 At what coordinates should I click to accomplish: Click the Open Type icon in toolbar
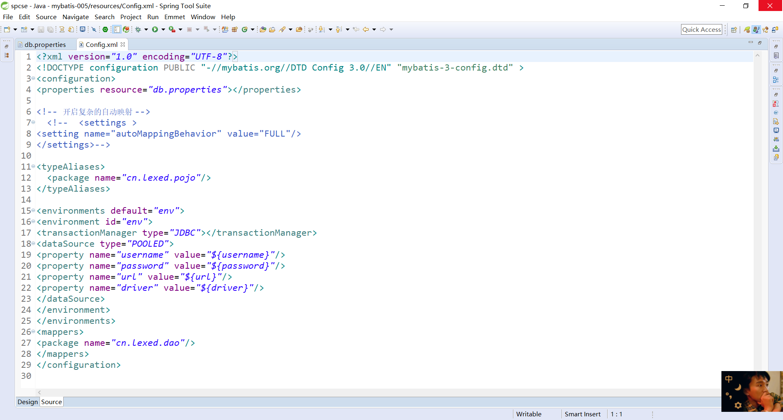(x=263, y=29)
